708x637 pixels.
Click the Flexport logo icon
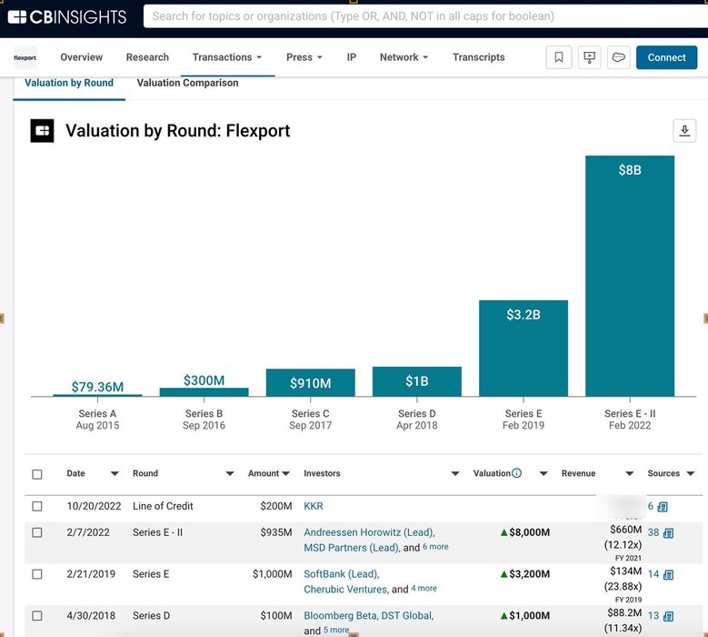pyautogui.click(x=25, y=57)
